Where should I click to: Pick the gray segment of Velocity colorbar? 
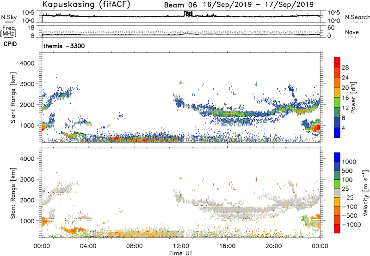click(337, 193)
